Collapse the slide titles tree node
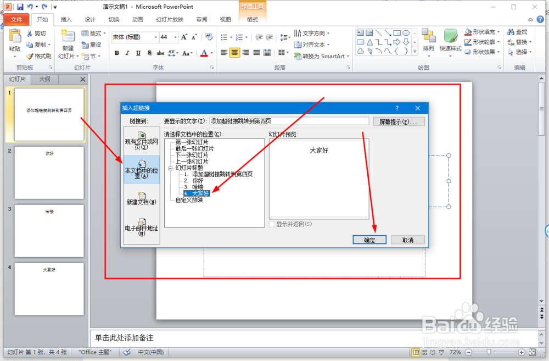Image resolution: width=549 pixels, height=361 pixels. click(171, 168)
